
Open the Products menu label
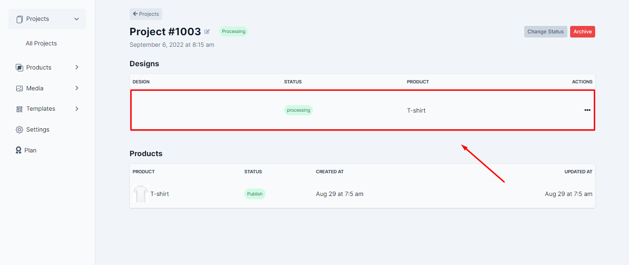[38, 67]
